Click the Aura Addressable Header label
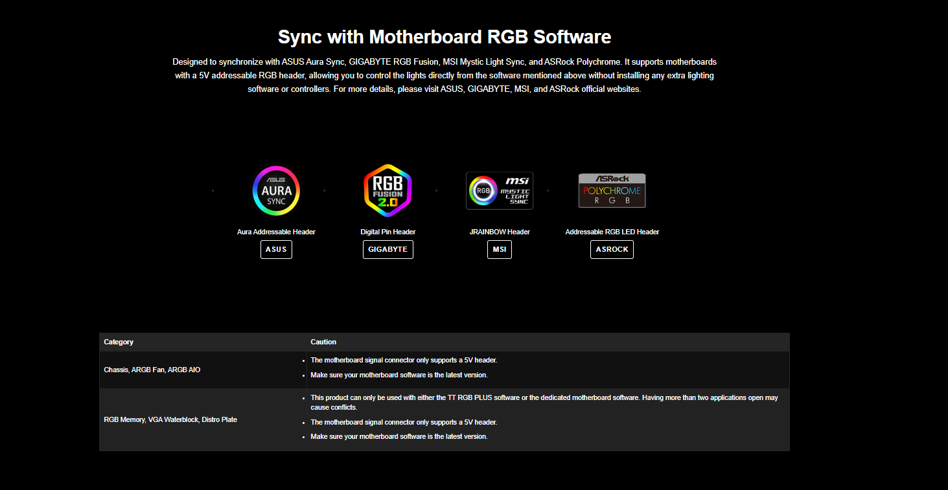Viewport: 948px width, 490px height. [x=276, y=232]
